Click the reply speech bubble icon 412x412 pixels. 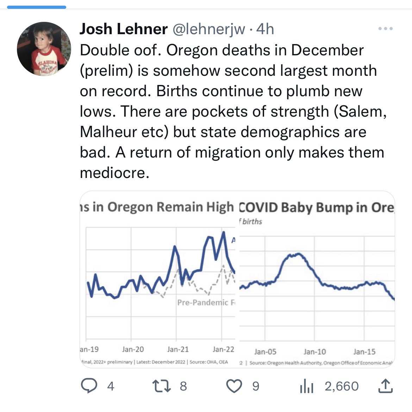click(x=89, y=386)
